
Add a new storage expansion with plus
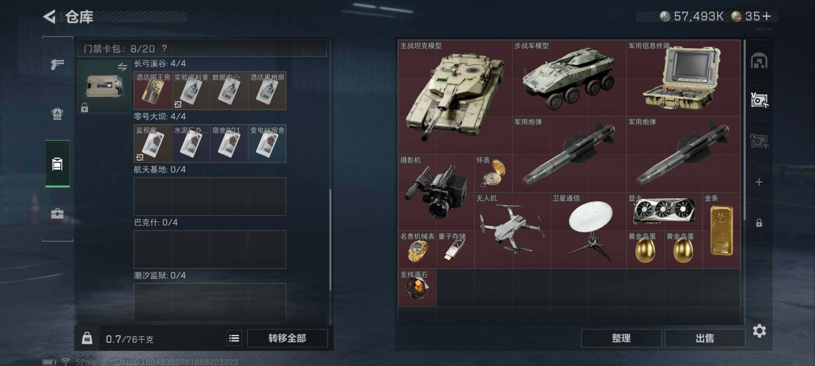tap(759, 182)
